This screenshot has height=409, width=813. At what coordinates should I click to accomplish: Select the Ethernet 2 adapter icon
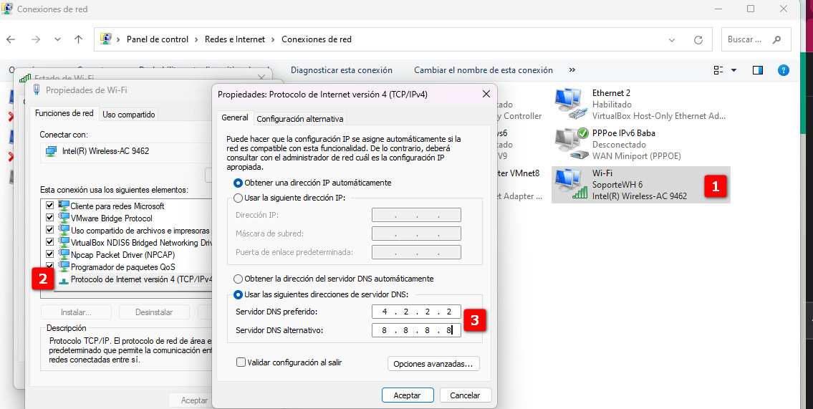(x=570, y=105)
